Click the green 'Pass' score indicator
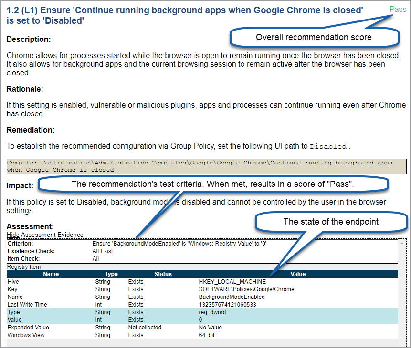The height and width of the screenshot is (348, 411). click(398, 9)
